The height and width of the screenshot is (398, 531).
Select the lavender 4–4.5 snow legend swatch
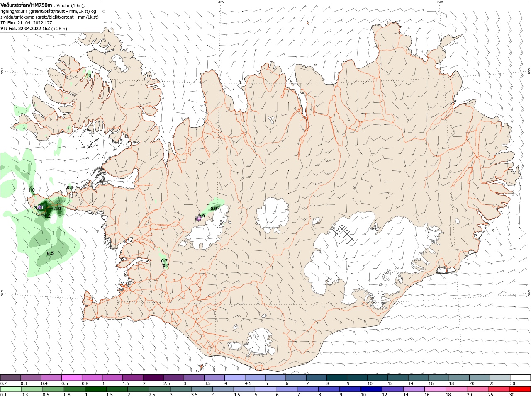pyautogui.click(x=235, y=378)
